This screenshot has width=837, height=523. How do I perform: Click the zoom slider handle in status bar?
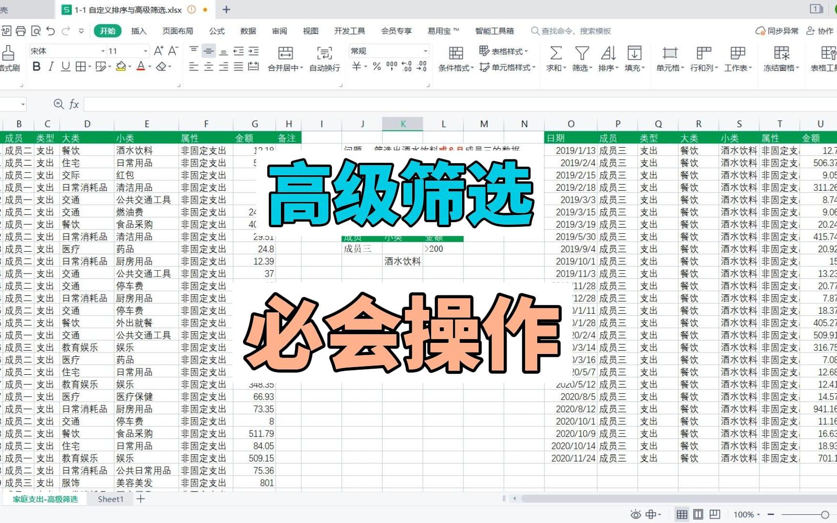(825, 514)
